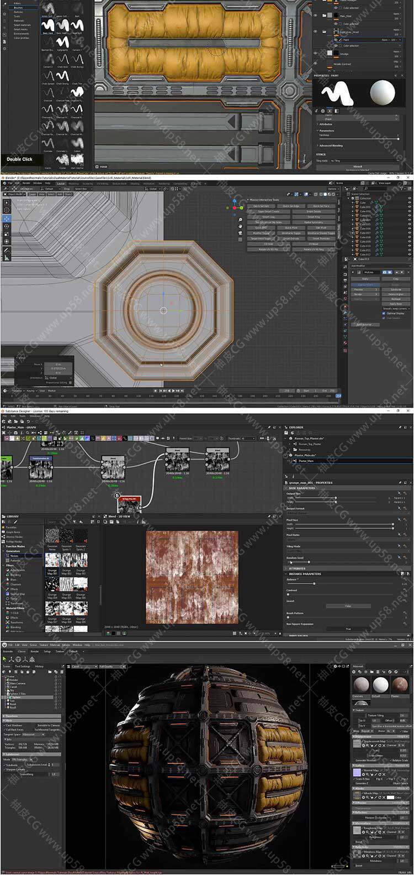Select Adjustments under Filters in Designer library

pyautogui.click(x=18, y=570)
